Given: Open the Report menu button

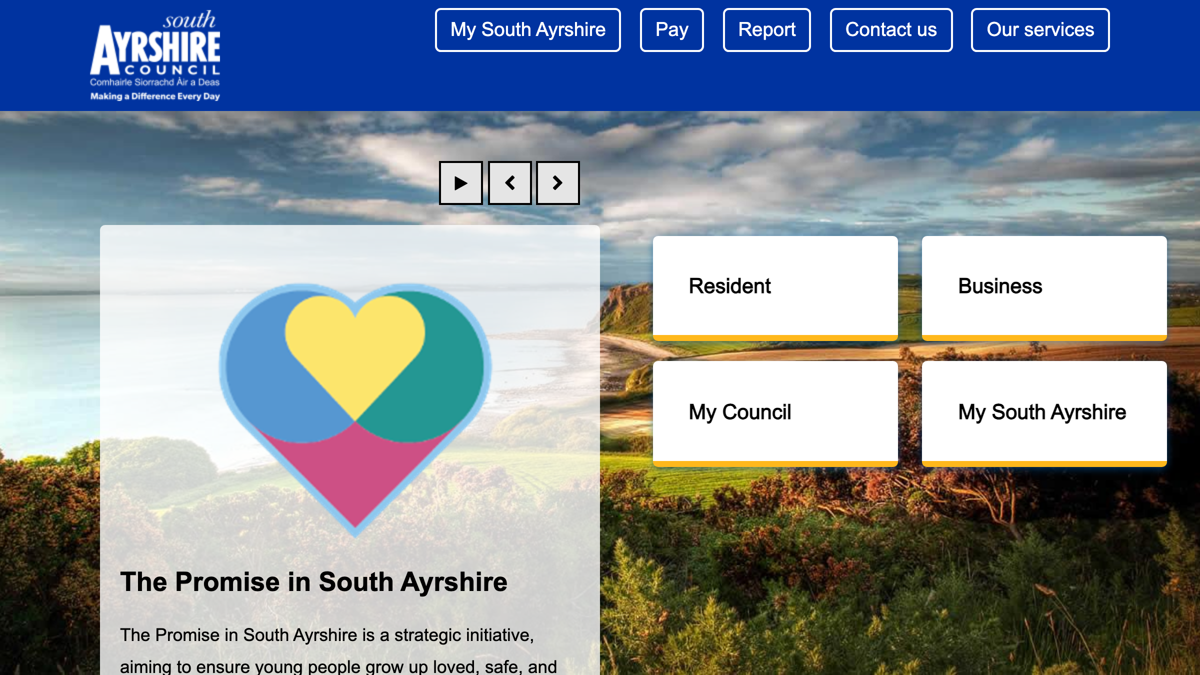Looking at the screenshot, I should 766,30.
